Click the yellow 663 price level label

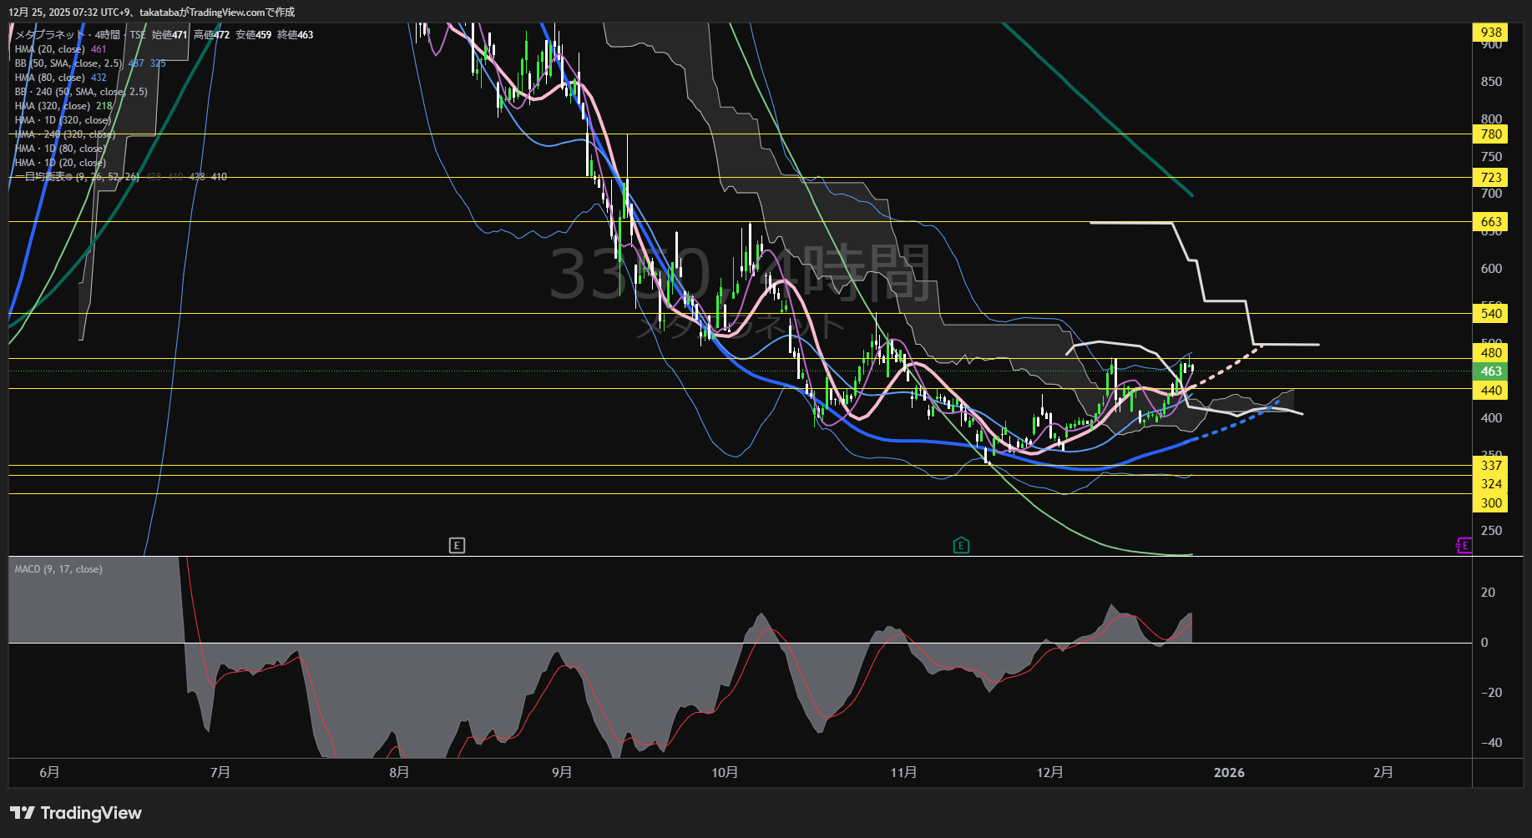point(1490,222)
